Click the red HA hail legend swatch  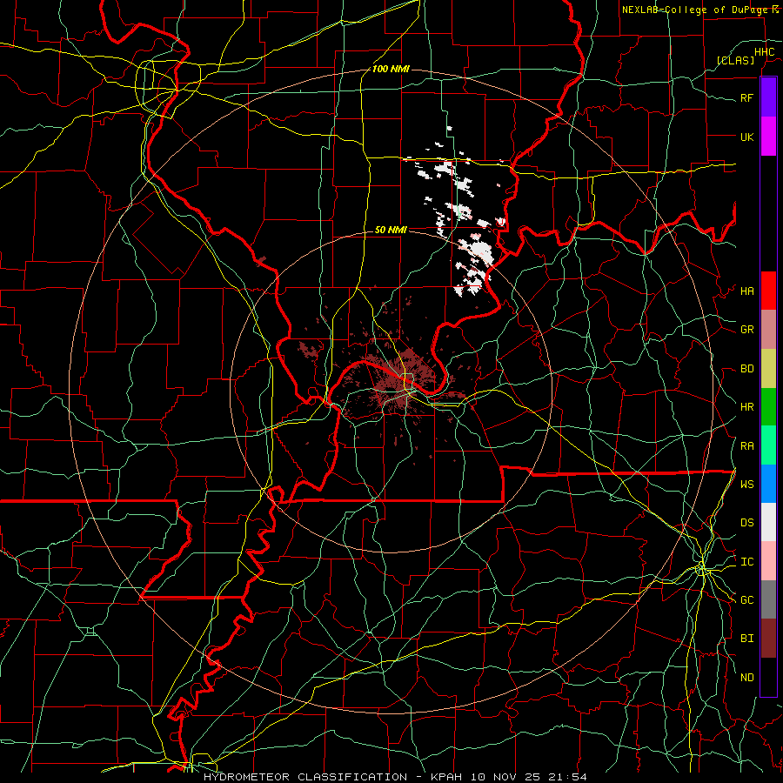tap(768, 291)
